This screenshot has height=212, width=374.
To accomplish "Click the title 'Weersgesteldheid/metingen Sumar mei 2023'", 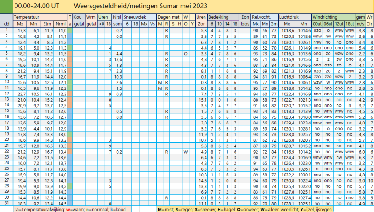I will click(140, 6).
